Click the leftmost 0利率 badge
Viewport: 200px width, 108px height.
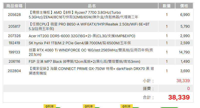click(49, 106)
